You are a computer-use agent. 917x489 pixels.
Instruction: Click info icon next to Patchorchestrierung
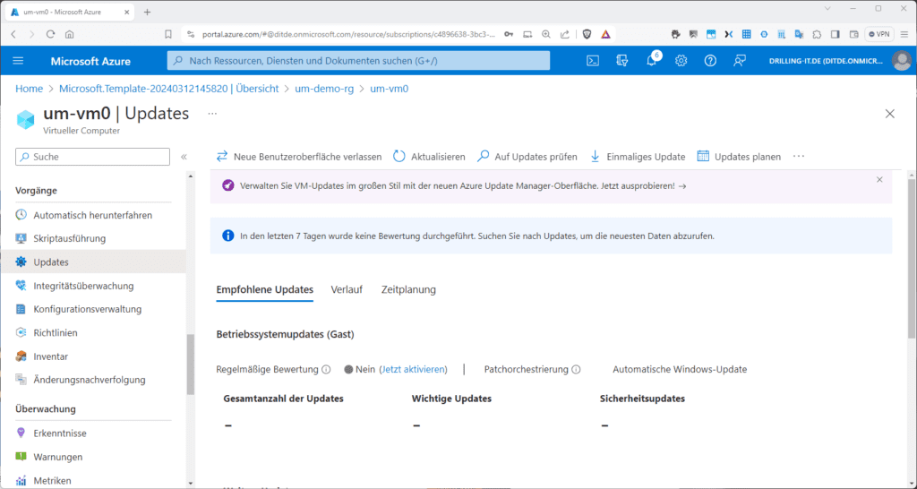pyautogui.click(x=576, y=370)
